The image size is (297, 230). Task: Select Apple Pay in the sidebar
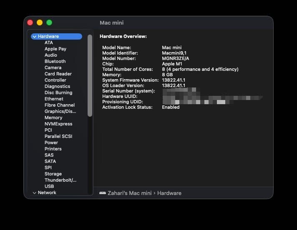[55, 49]
